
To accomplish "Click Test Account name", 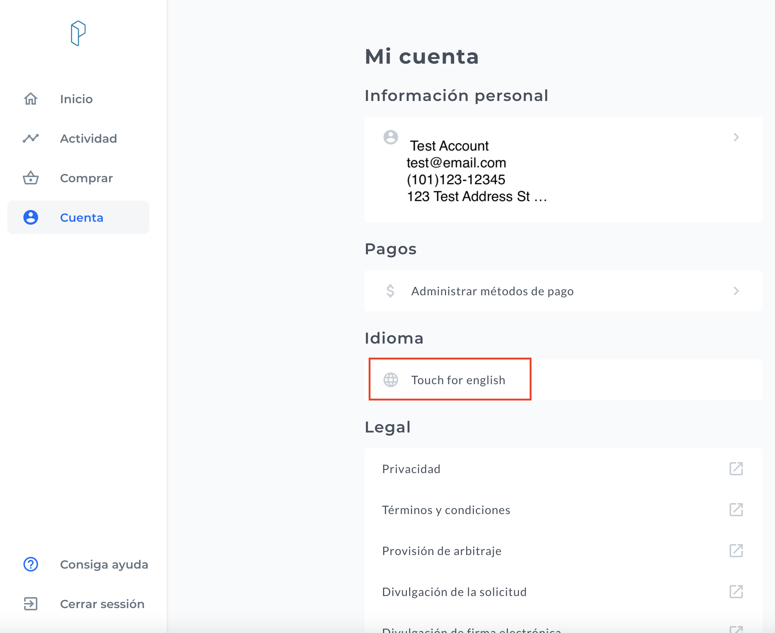I will click(449, 146).
